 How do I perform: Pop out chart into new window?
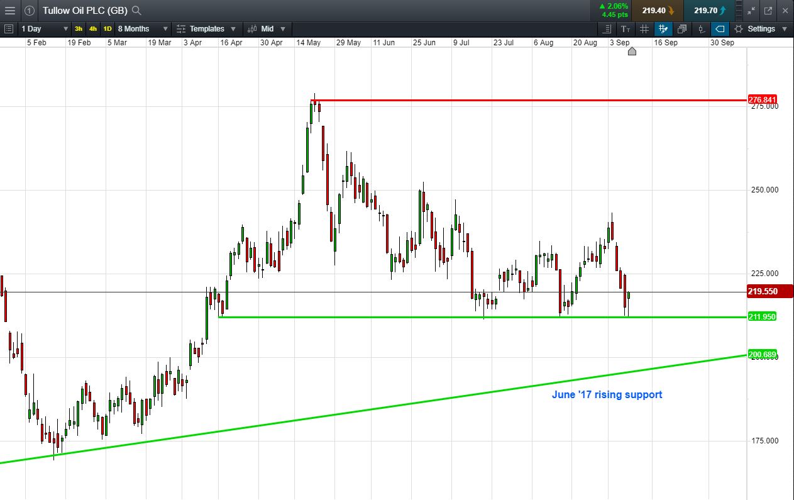point(768,11)
